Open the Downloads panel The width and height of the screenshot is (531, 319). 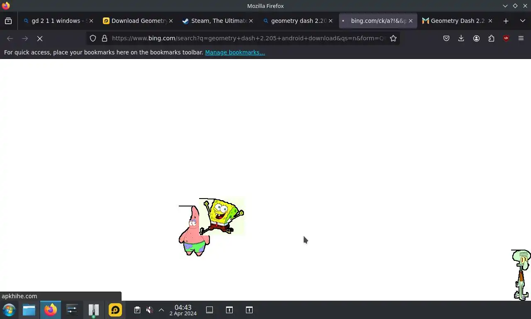461,38
